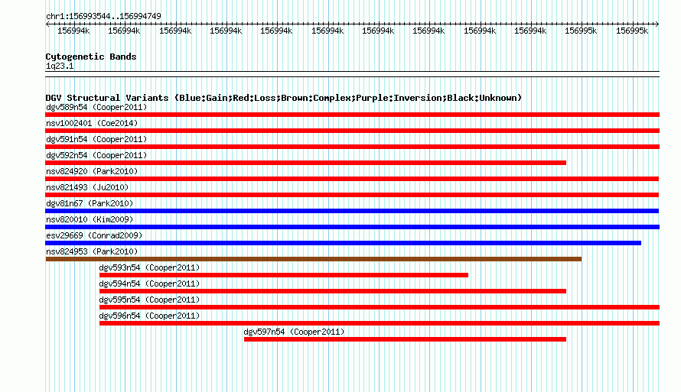Click the dgv589n54 (Cooper2011) variant label
Viewport: 681px width, 392px height.
[x=96, y=107]
